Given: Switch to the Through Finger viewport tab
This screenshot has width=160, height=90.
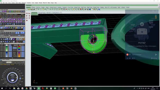Looking at the screenshot, I should [42, 13].
